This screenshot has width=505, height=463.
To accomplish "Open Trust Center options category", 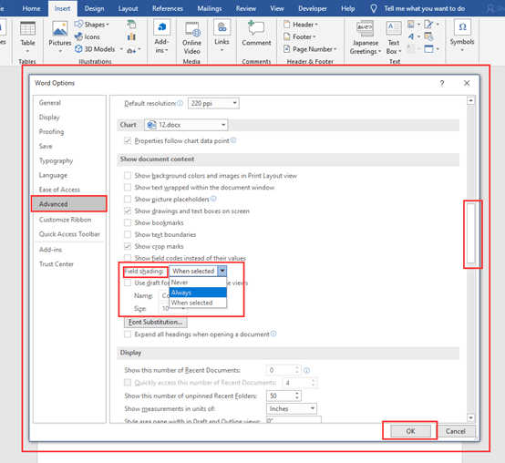I will 69,264.
